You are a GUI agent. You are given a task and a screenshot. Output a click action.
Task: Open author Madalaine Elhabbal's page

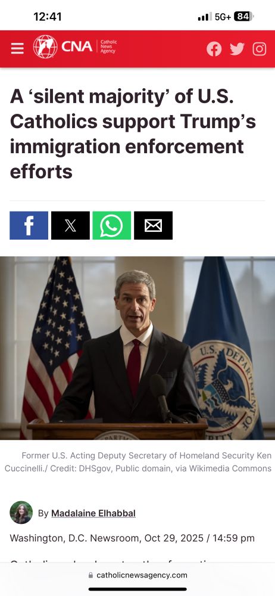[93, 513]
